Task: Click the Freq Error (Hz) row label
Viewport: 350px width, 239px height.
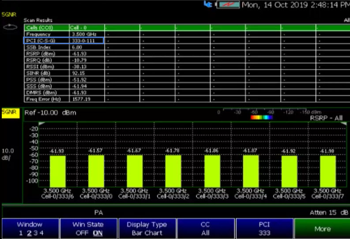Action: tap(43, 99)
